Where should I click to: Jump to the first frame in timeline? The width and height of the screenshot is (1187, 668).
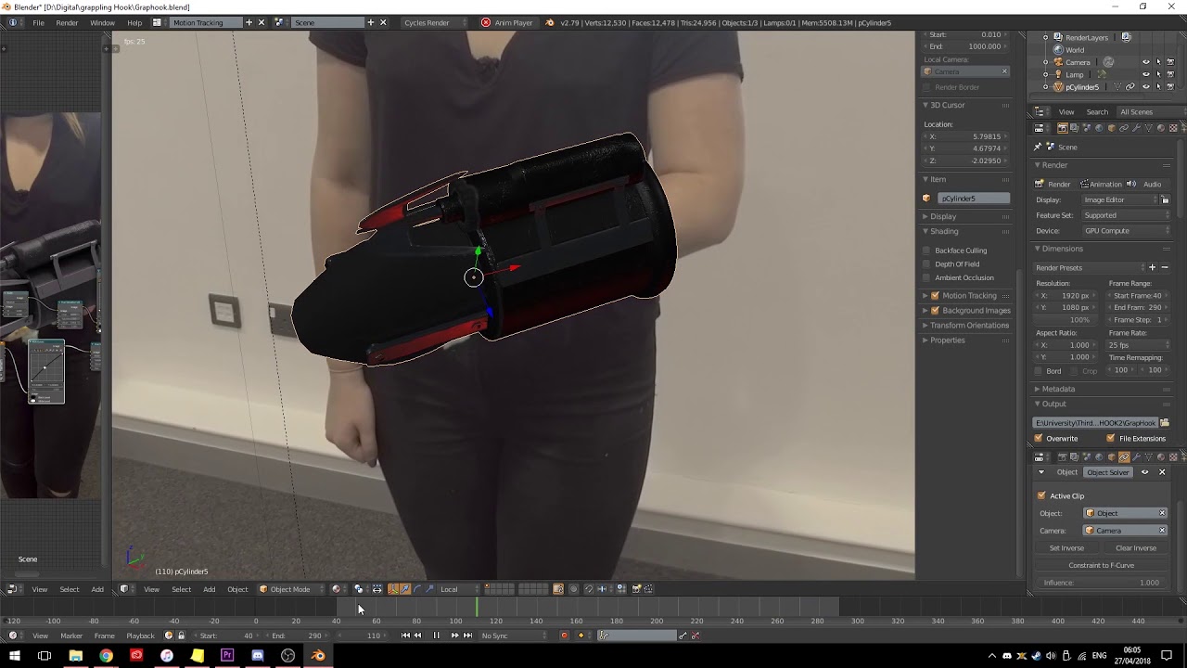[x=405, y=636]
